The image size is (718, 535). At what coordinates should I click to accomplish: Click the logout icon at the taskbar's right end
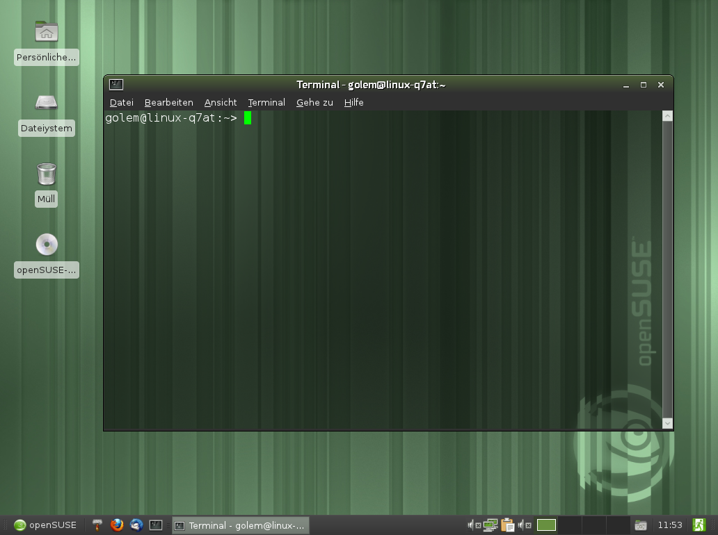(x=698, y=525)
